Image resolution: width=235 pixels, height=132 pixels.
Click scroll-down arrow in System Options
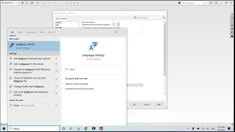coord(165,94)
